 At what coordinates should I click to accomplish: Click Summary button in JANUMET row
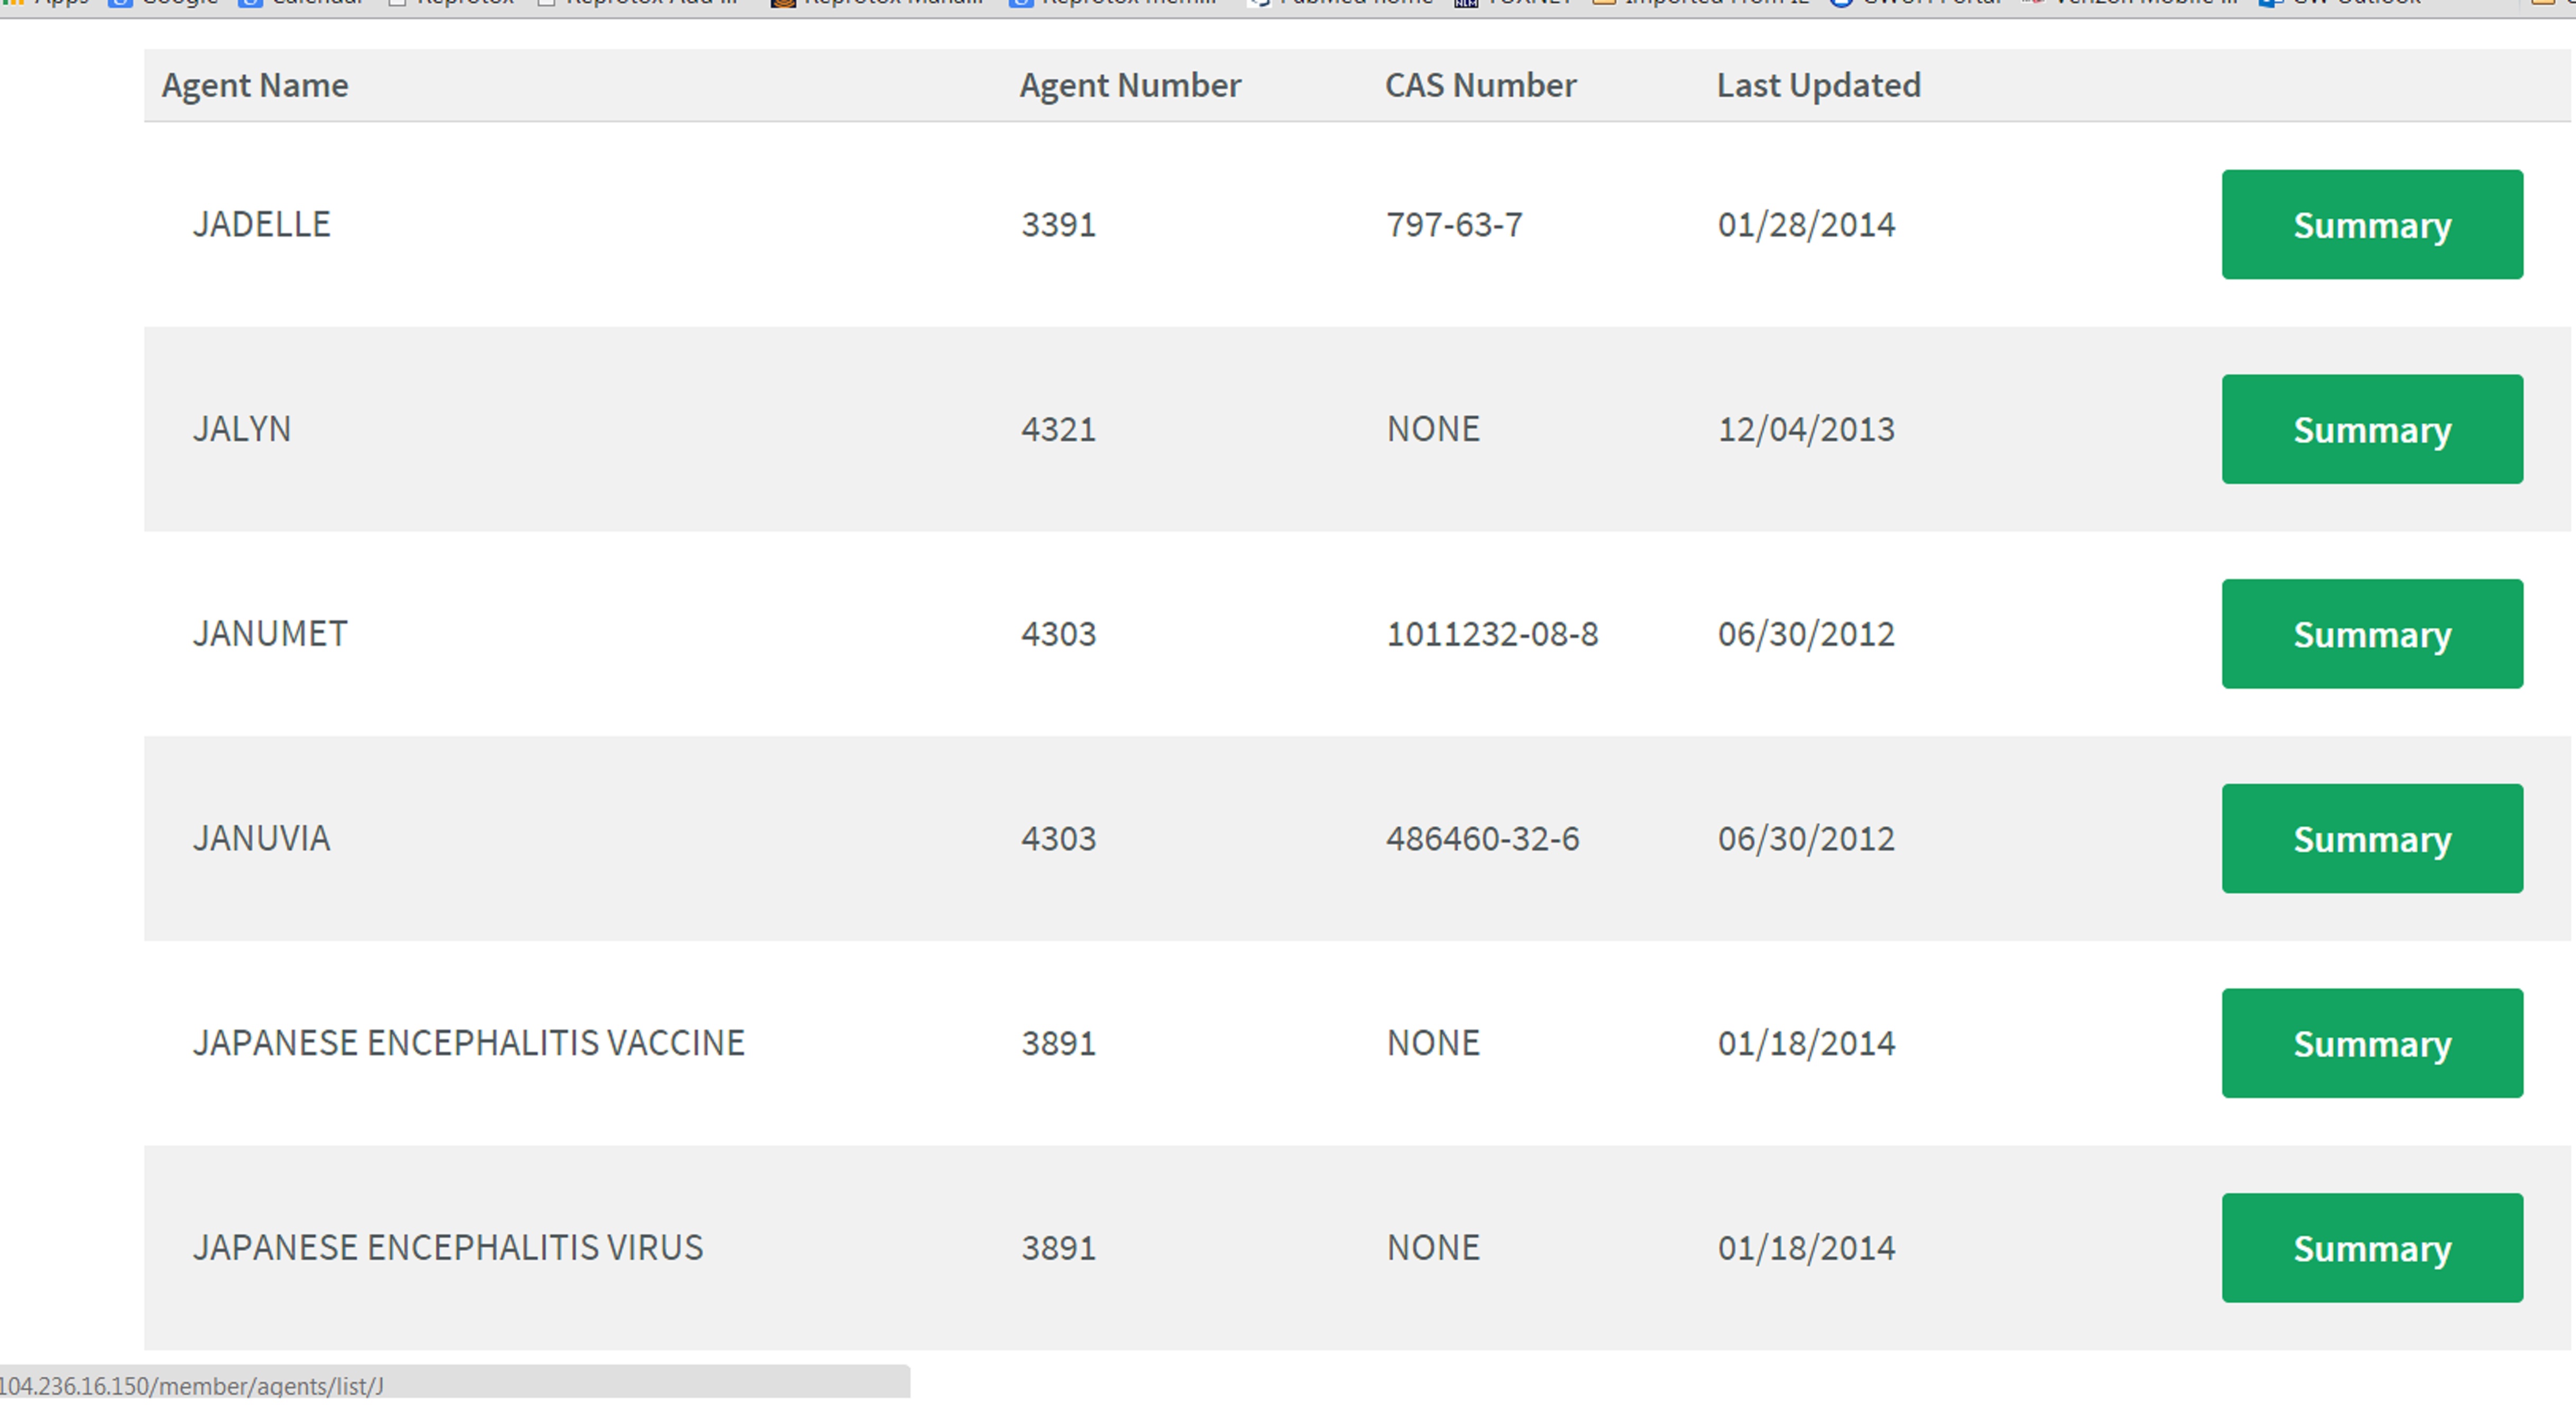pos(2371,634)
